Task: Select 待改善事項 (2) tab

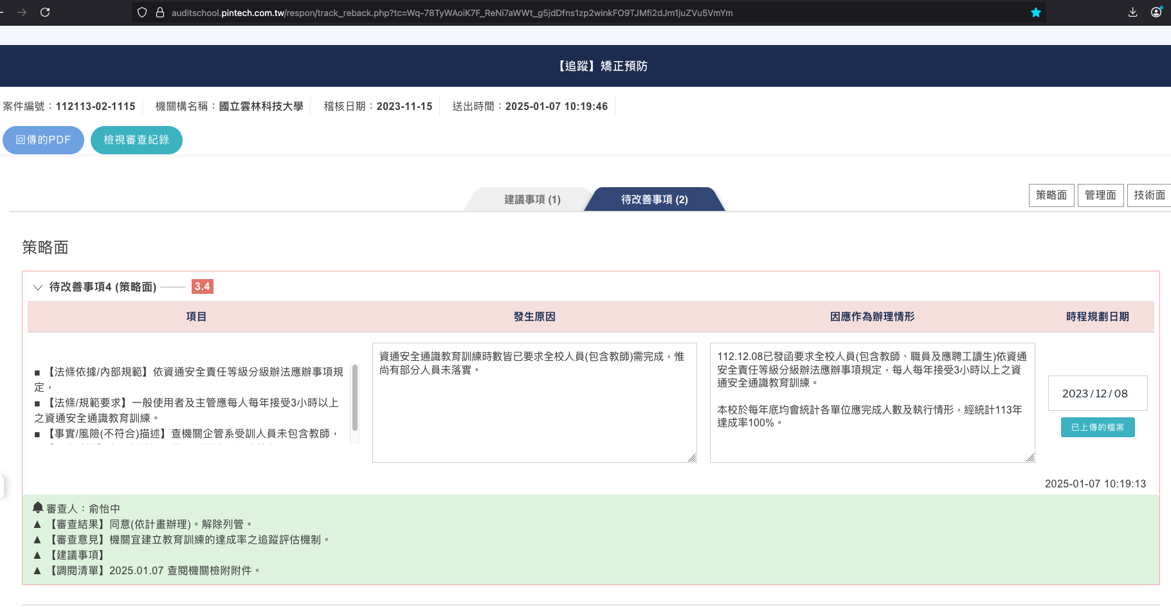Action: [x=655, y=199]
